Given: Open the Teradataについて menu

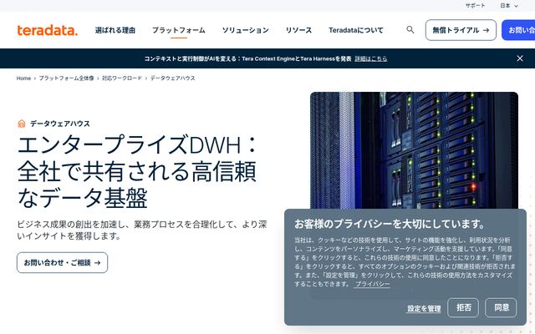Looking at the screenshot, I should 356,30.
